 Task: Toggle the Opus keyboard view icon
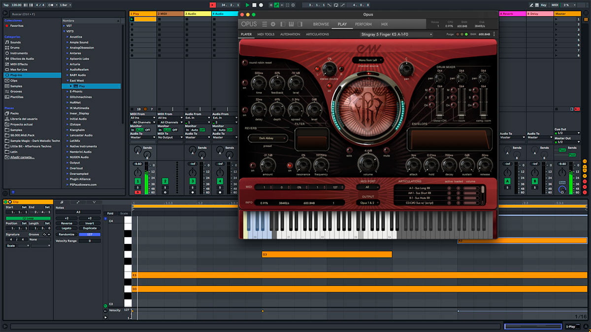tap(291, 24)
